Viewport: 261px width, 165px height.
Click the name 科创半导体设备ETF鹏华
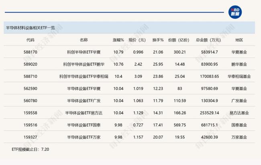tap(84, 64)
